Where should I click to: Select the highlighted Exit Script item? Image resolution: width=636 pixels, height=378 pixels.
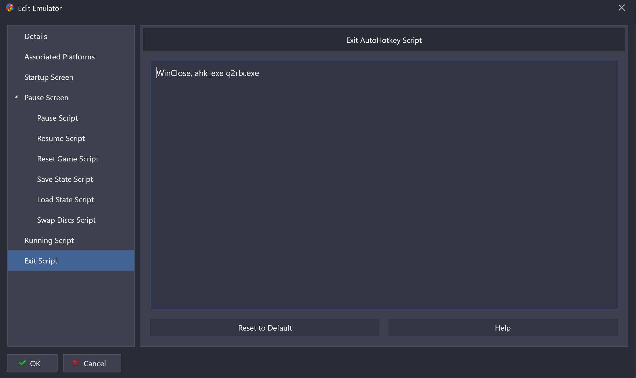point(71,260)
